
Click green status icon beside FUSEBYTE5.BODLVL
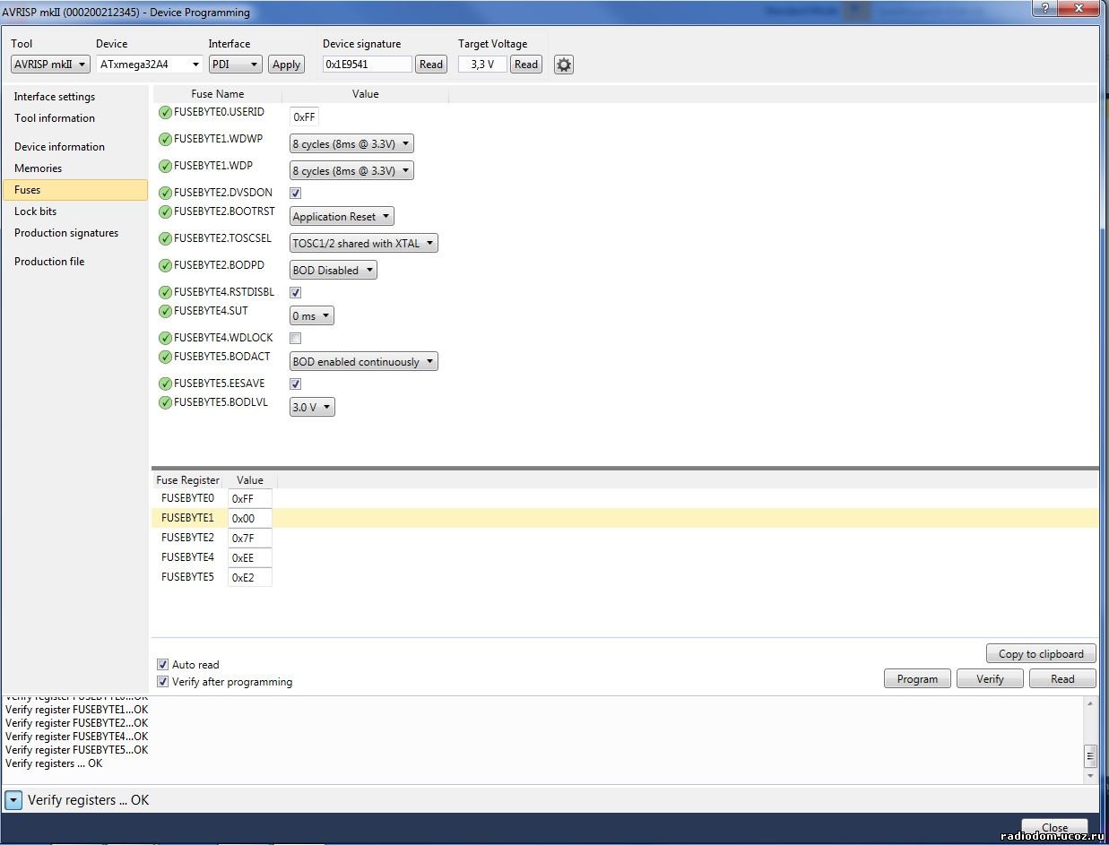165,403
